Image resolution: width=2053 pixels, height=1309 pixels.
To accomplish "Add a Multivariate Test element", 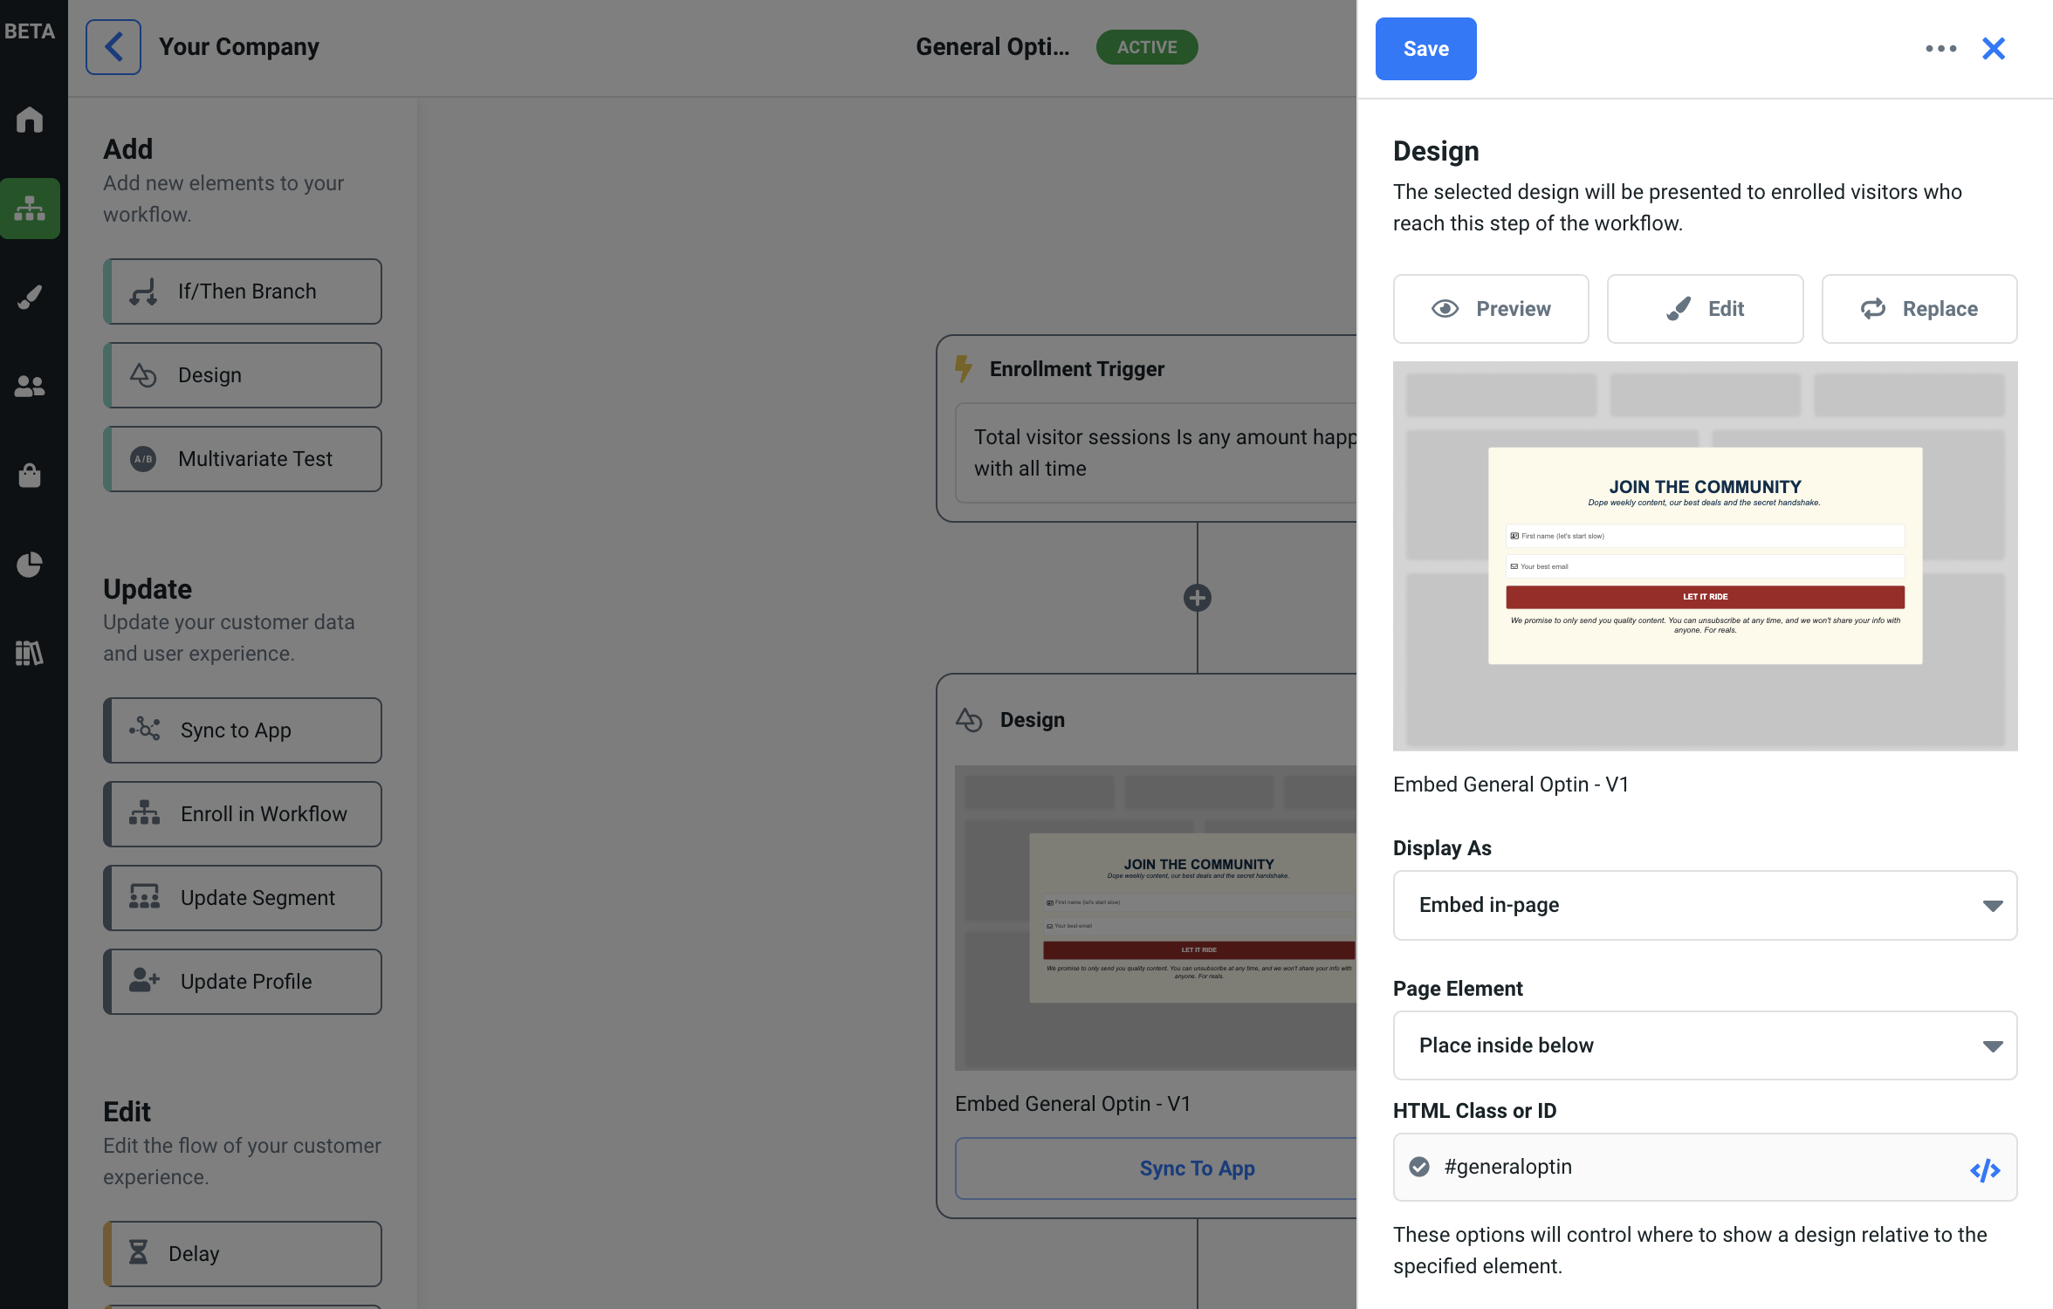I will (x=243, y=459).
